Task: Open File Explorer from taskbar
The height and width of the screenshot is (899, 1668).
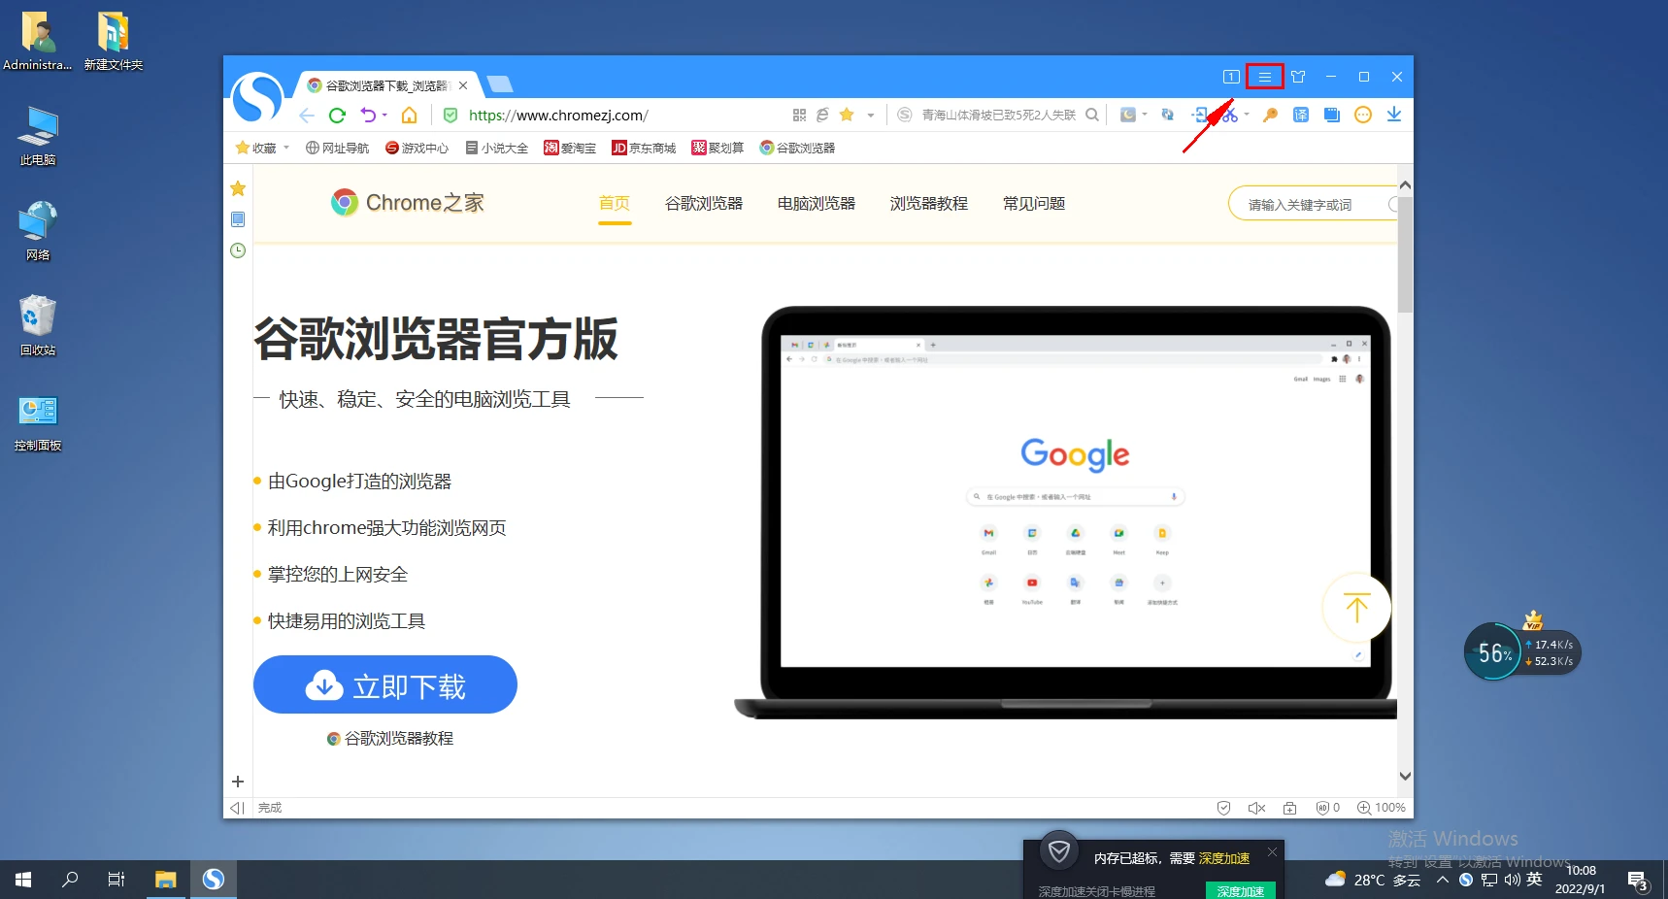Action: click(x=166, y=880)
